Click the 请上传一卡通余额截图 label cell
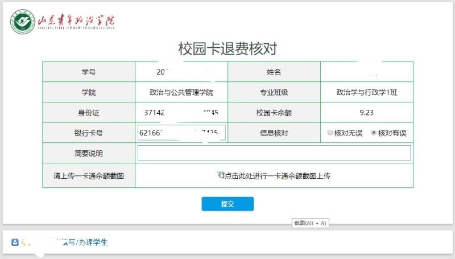 pos(88,176)
